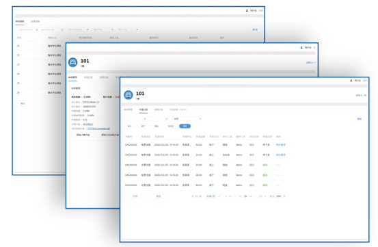This screenshot has width=378, height=247.
Task: Select the active 充值记录 tab in front window
Action: [x=143, y=109]
